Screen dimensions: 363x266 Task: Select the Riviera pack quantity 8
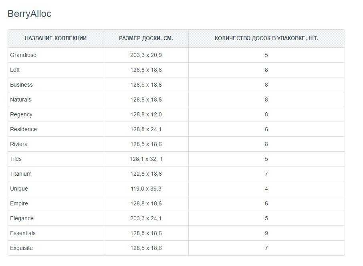[266, 144]
